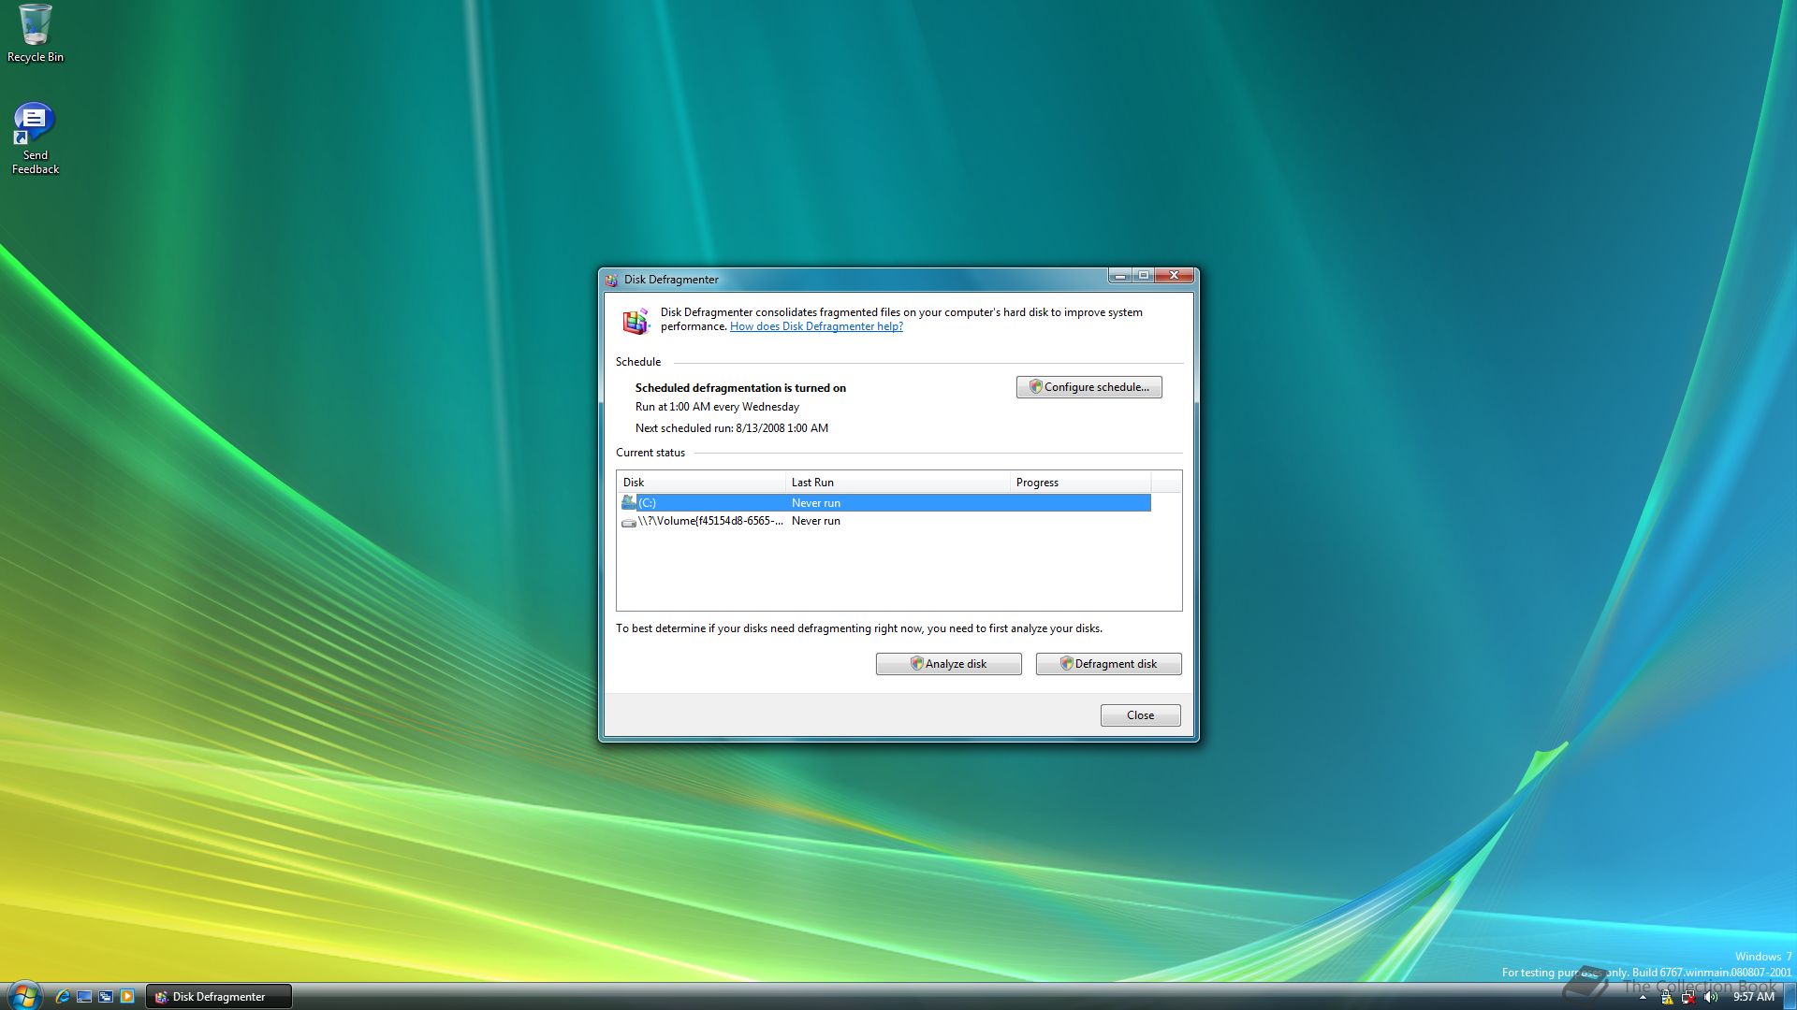Select the (C:) disk row
Image resolution: width=1797 pixels, height=1010 pixels.
[884, 503]
